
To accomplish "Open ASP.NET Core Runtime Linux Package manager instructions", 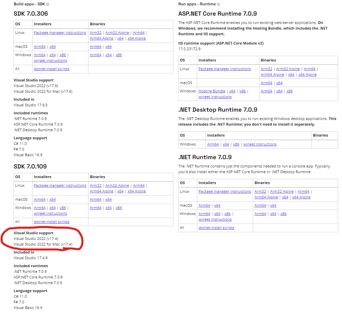I will (225, 69).
